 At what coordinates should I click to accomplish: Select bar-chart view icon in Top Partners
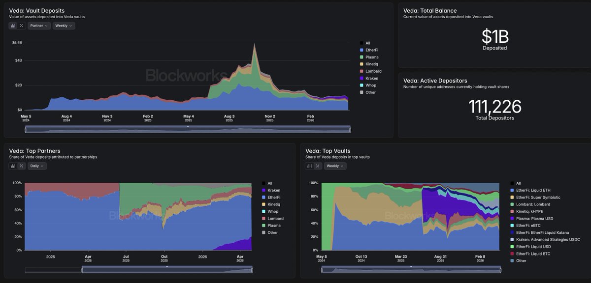point(13,166)
